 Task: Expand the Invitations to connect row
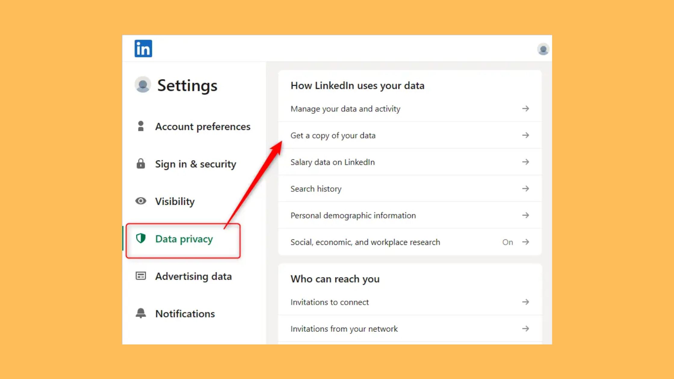526,302
